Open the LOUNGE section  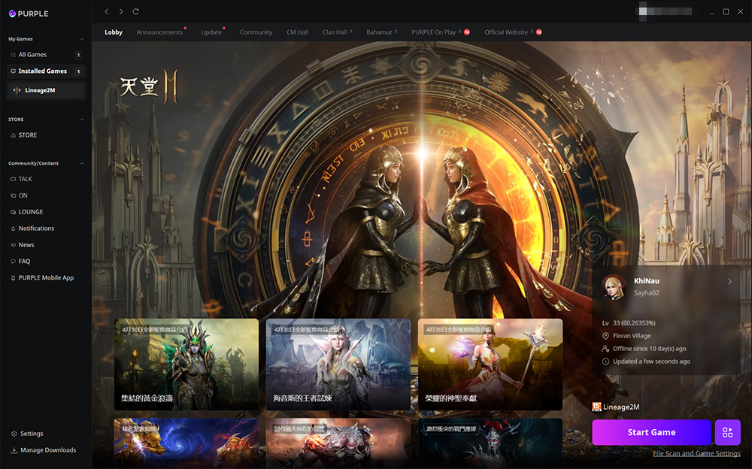coord(31,212)
